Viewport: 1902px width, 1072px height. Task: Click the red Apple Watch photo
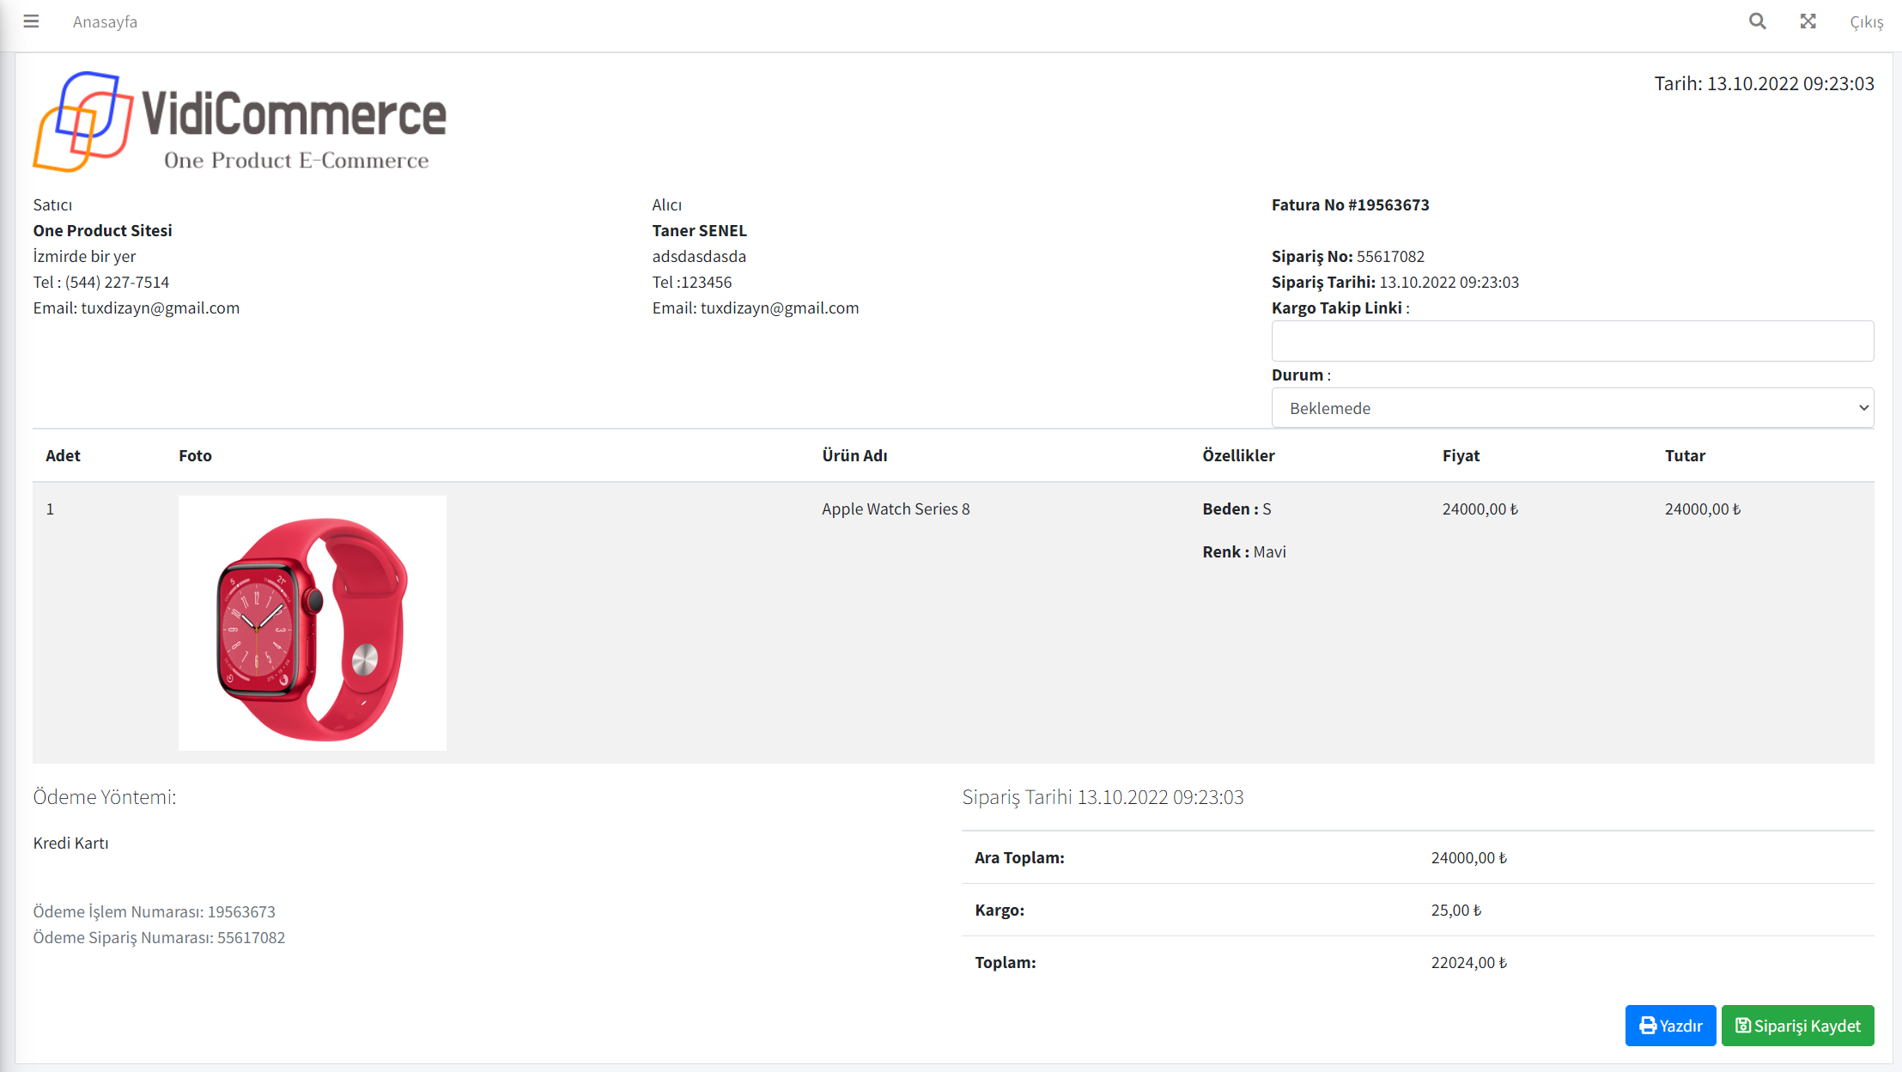click(313, 623)
